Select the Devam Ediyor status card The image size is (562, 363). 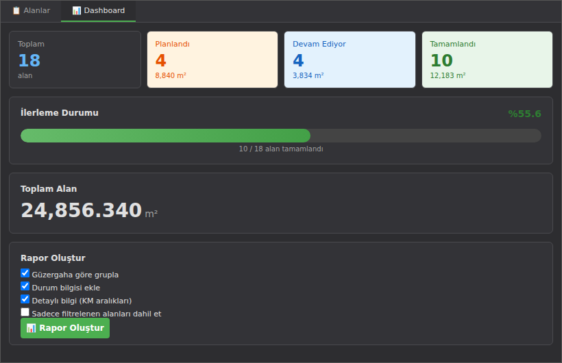tap(350, 60)
